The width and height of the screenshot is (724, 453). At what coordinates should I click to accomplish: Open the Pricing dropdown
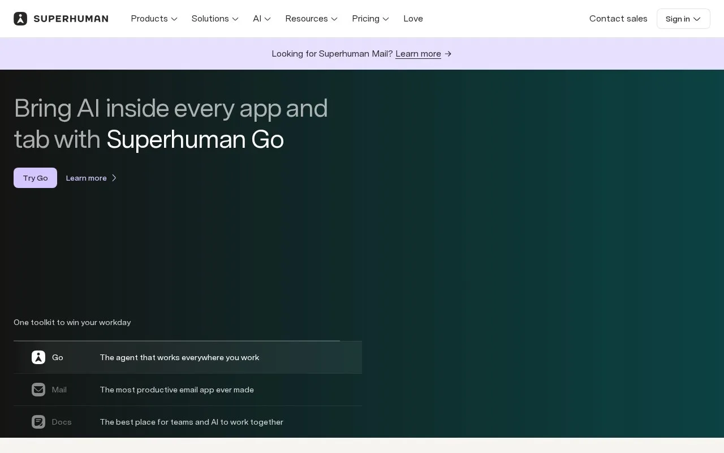pos(370,19)
